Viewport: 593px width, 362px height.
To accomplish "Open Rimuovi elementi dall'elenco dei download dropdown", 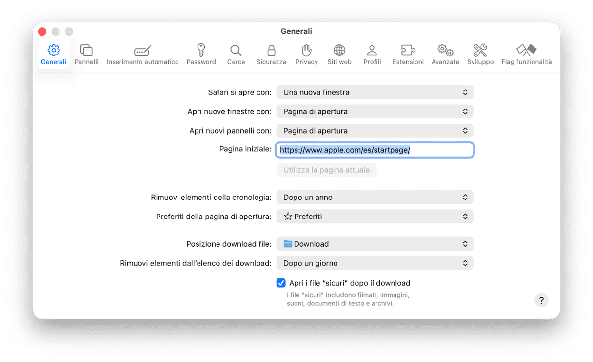I will tap(375, 263).
